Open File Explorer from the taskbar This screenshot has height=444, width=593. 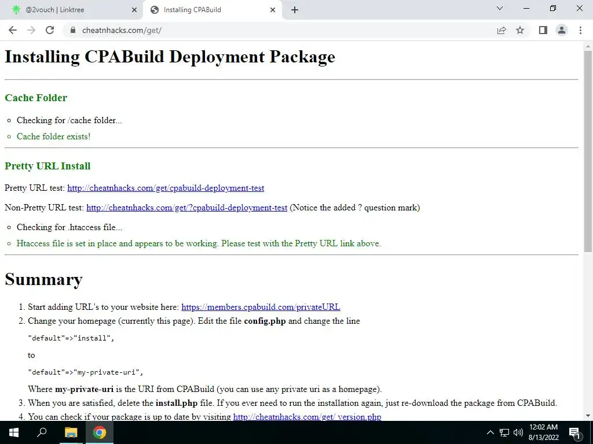pos(71,432)
